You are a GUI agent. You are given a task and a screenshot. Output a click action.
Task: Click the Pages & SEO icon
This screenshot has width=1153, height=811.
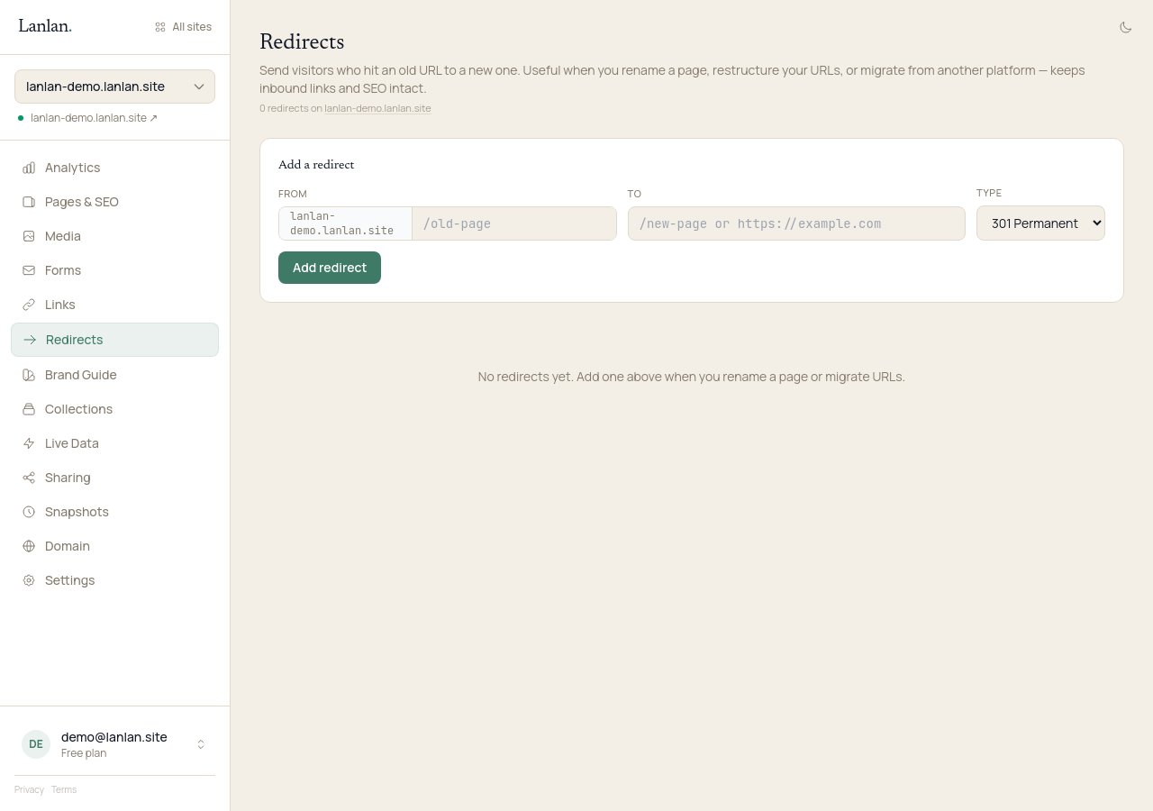click(x=29, y=202)
